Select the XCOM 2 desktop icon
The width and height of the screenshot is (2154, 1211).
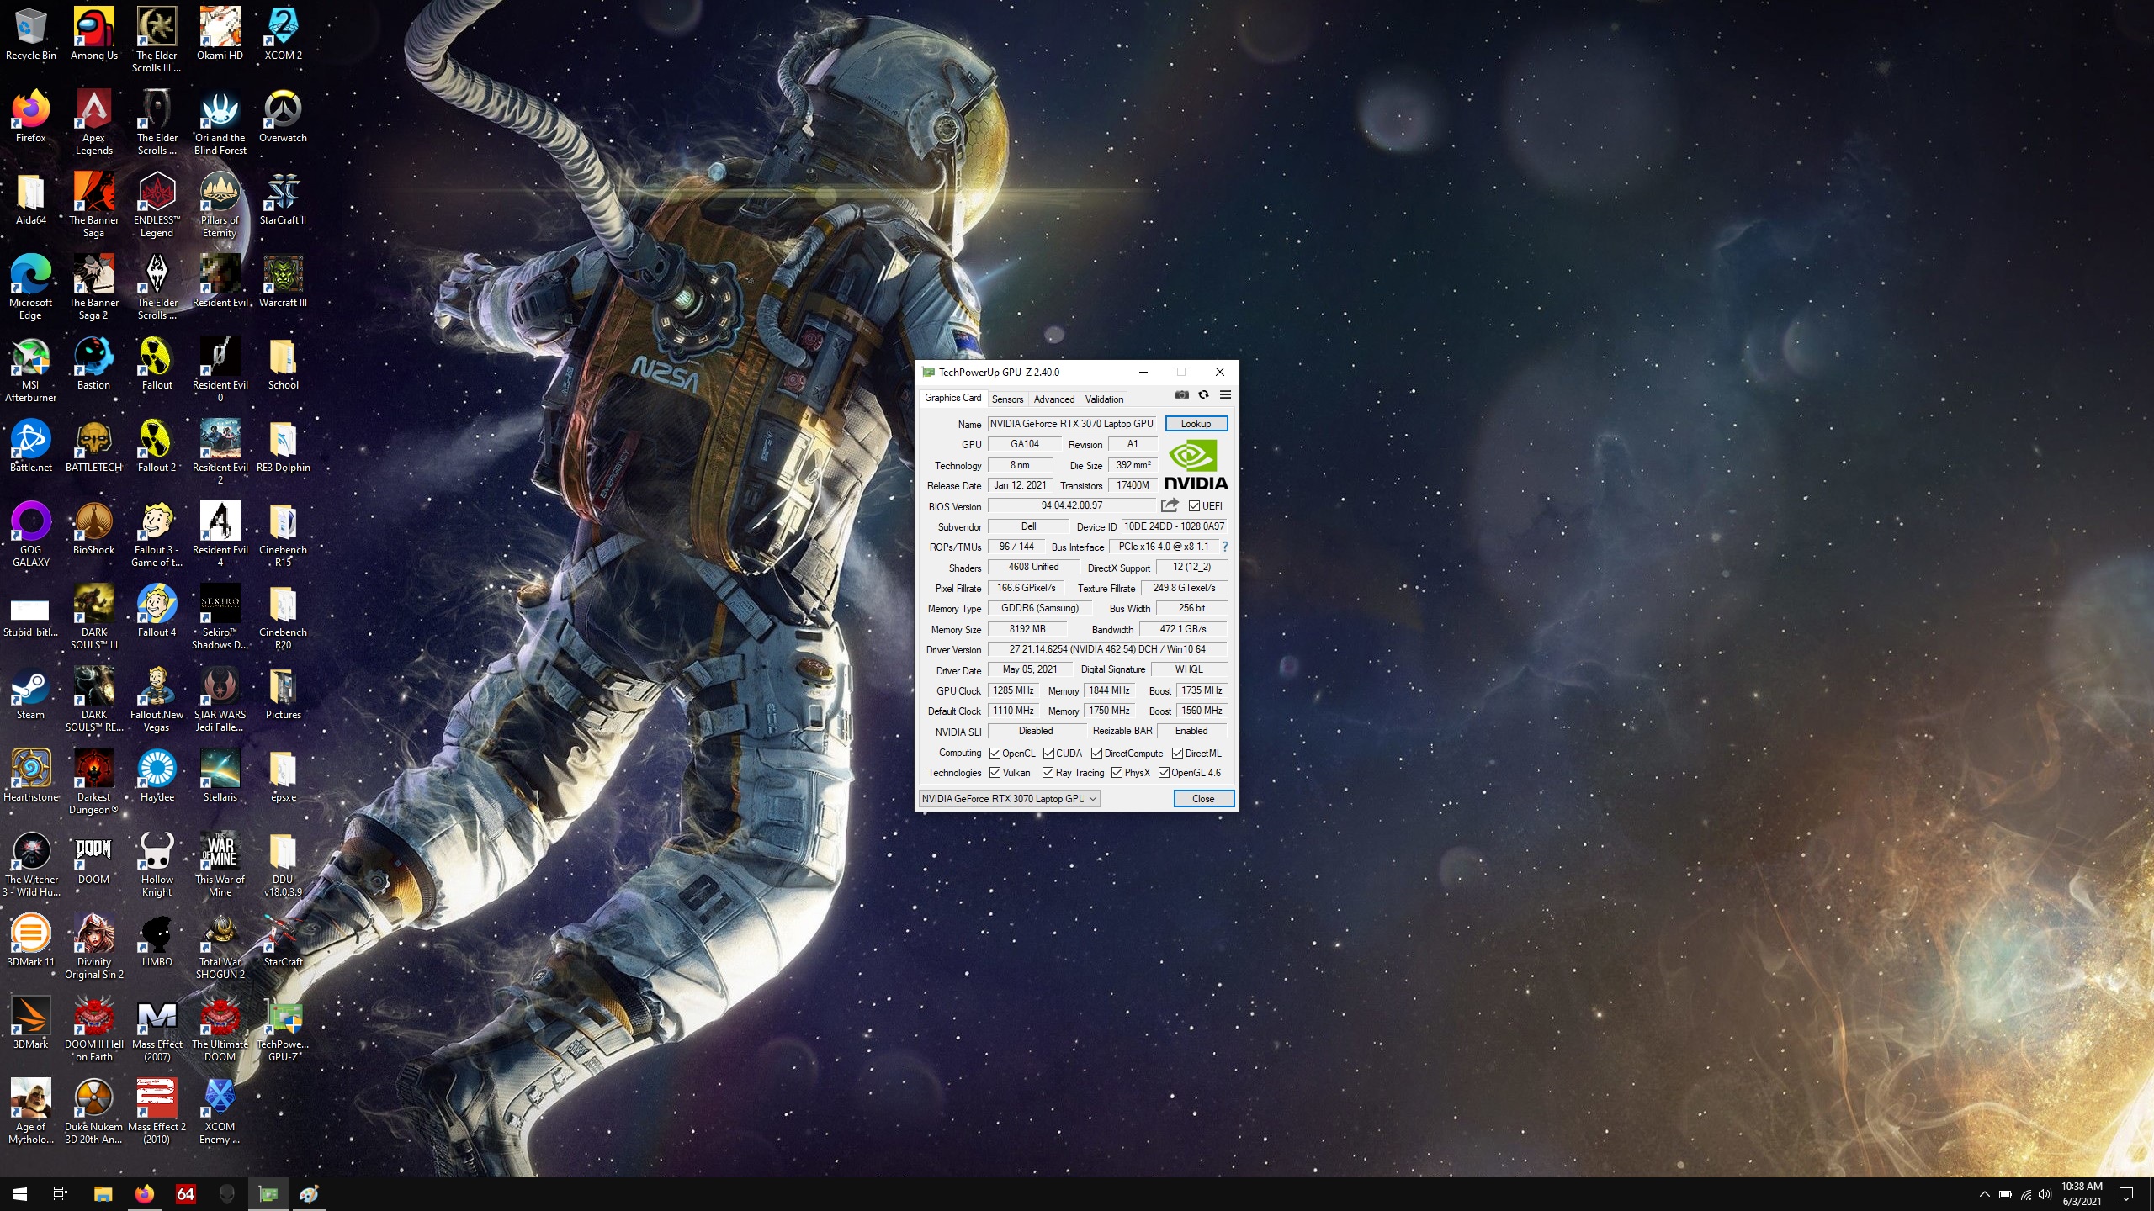pyautogui.click(x=283, y=34)
